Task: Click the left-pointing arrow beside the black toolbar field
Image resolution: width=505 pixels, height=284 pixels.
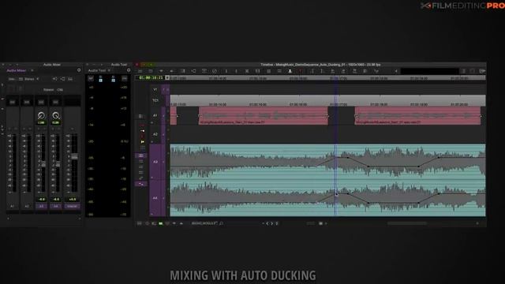Action: coord(396,71)
